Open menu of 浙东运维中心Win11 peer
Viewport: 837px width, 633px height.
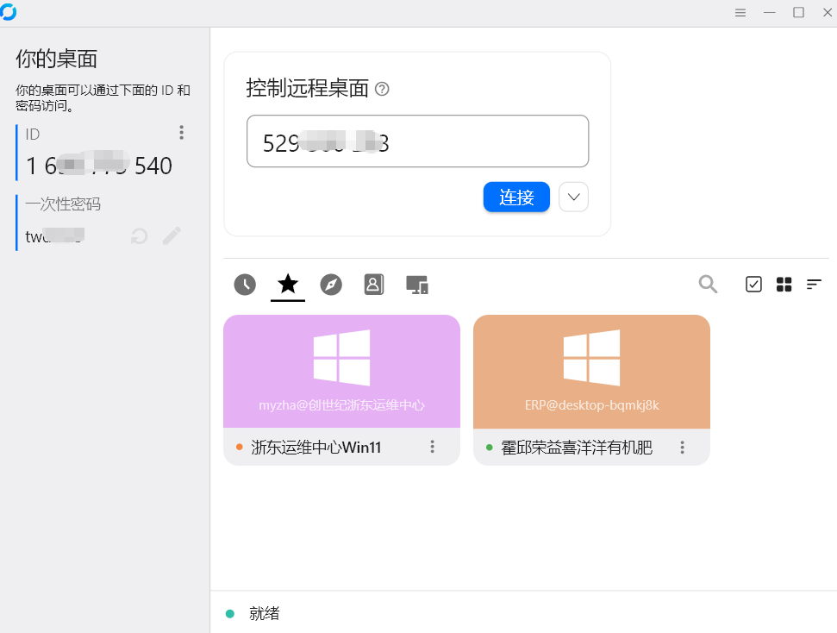tap(432, 447)
